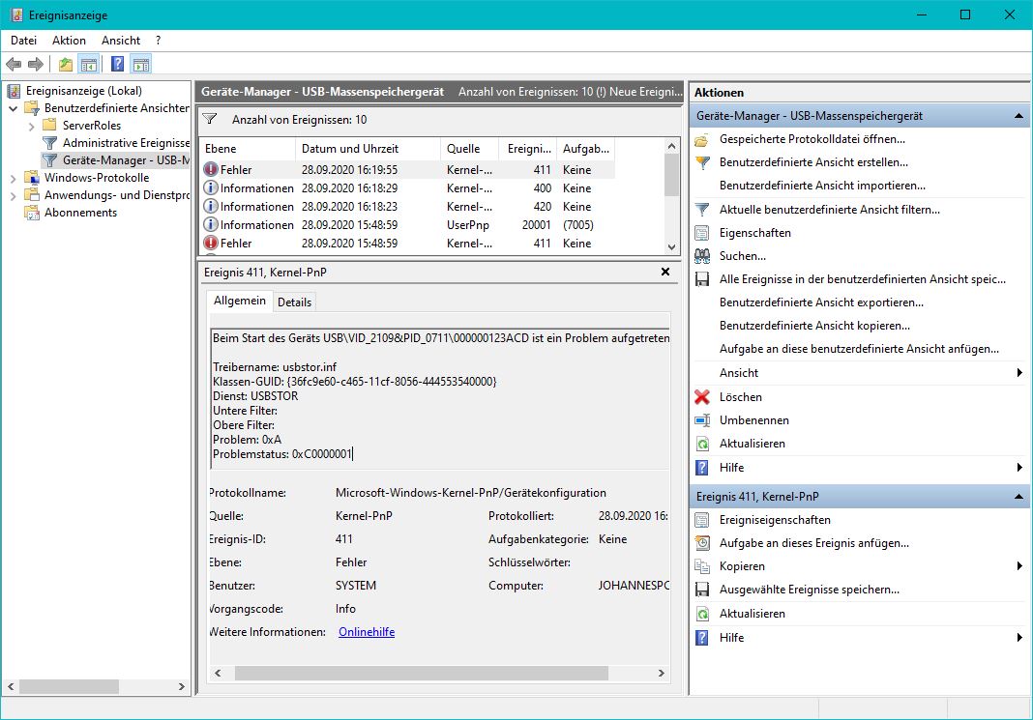The width and height of the screenshot is (1033, 720).
Task: Open Ereigniseigenschaften action
Action: click(x=775, y=519)
